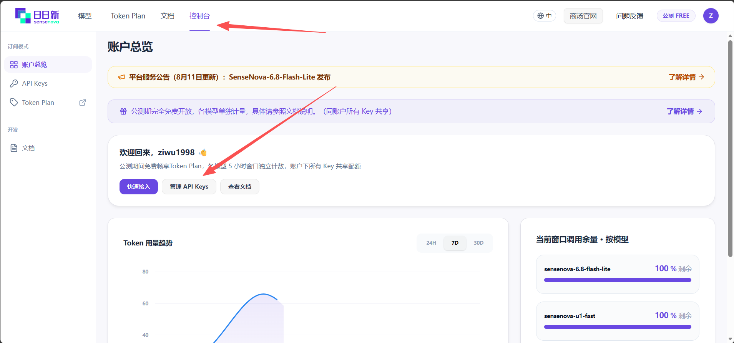Click the waving hand emoji
The height and width of the screenshot is (343, 734).
click(x=203, y=152)
